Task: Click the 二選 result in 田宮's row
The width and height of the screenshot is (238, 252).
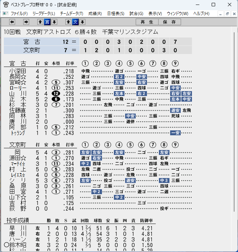Action: point(164,192)
